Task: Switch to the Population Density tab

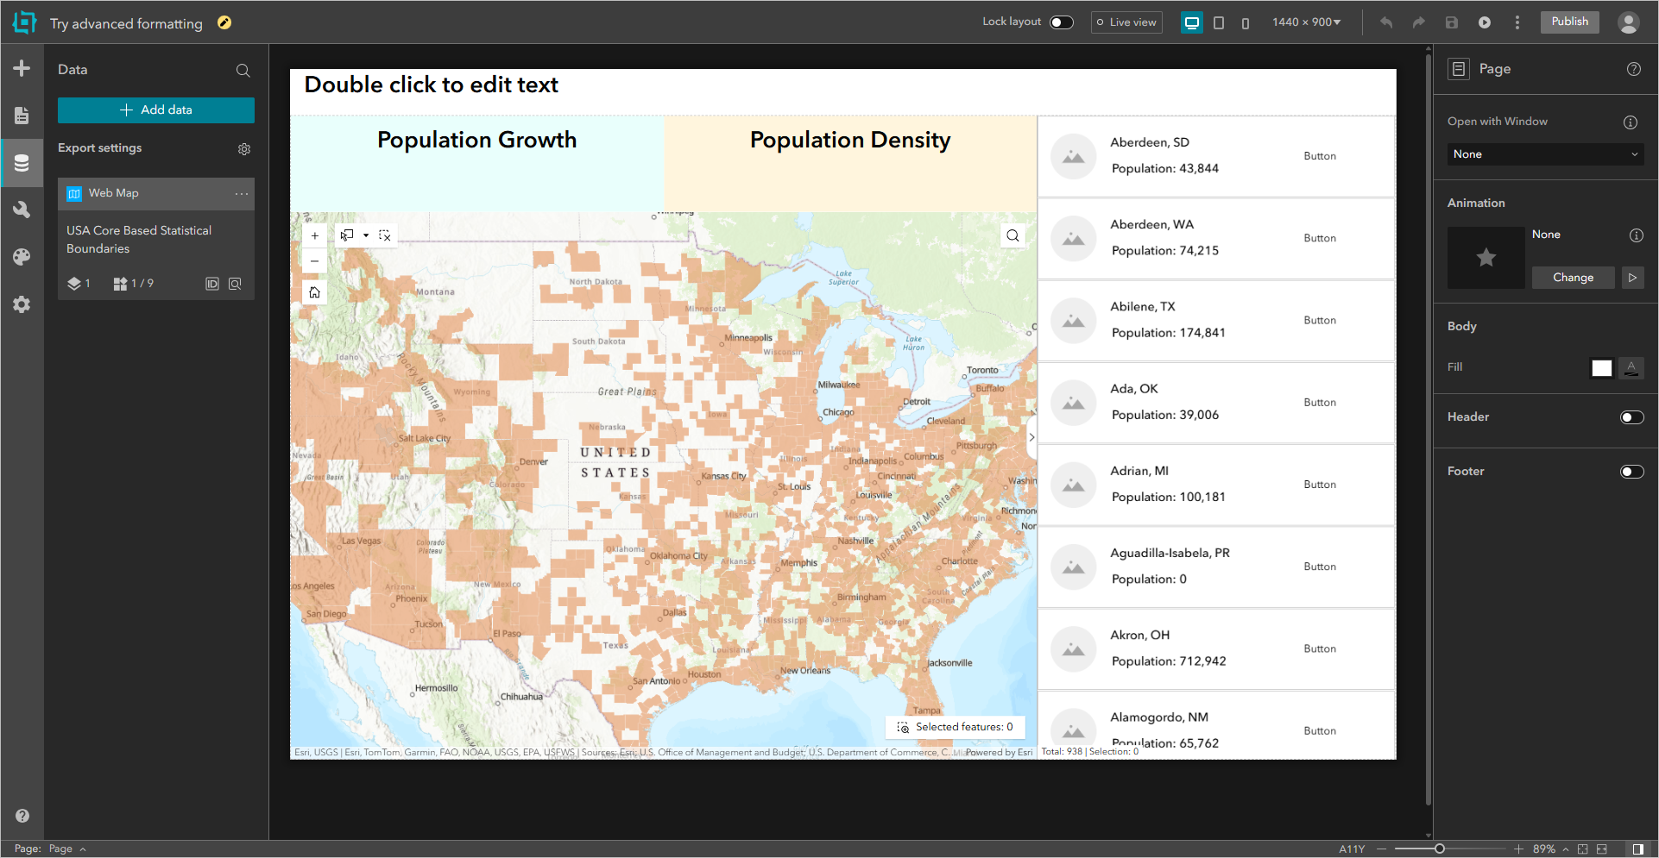Action: (x=850, y=141)
